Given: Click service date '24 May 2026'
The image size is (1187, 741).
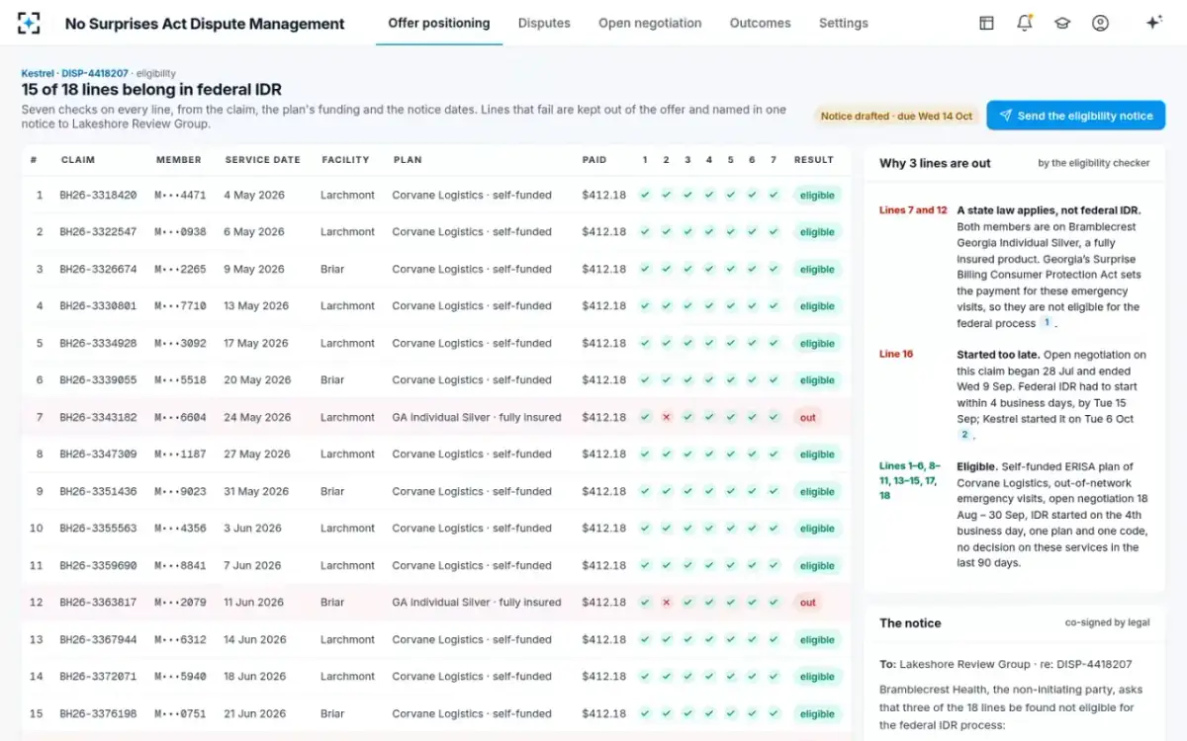Looking at the screenshot, I should (257, 417).
